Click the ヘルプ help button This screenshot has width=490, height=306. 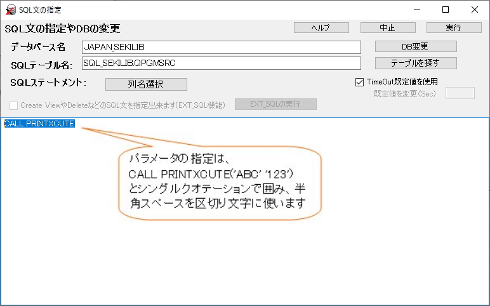click(x=321, y=28)
